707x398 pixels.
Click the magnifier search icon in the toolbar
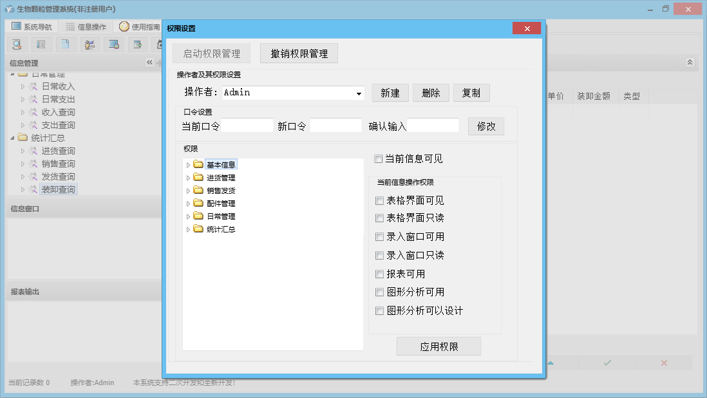point(17,44)
